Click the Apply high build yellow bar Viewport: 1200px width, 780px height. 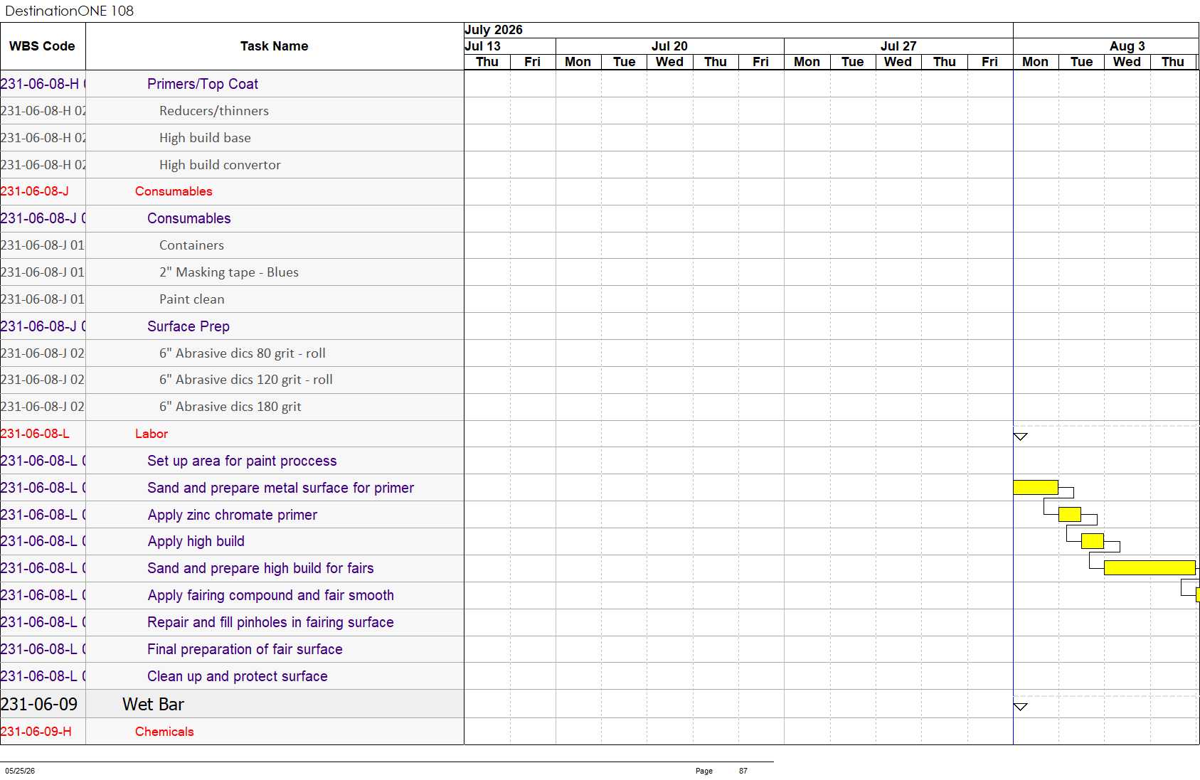[x=1093, y=540]
